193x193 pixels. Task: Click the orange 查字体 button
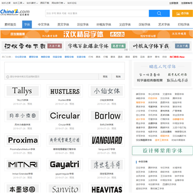point(182,13)
